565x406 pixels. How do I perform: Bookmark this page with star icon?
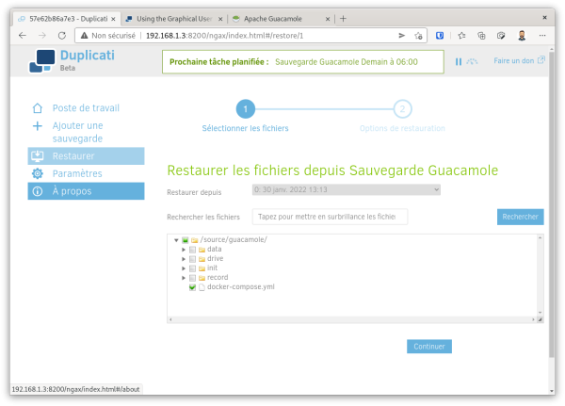pyautogui.click(x=416, y=35)
